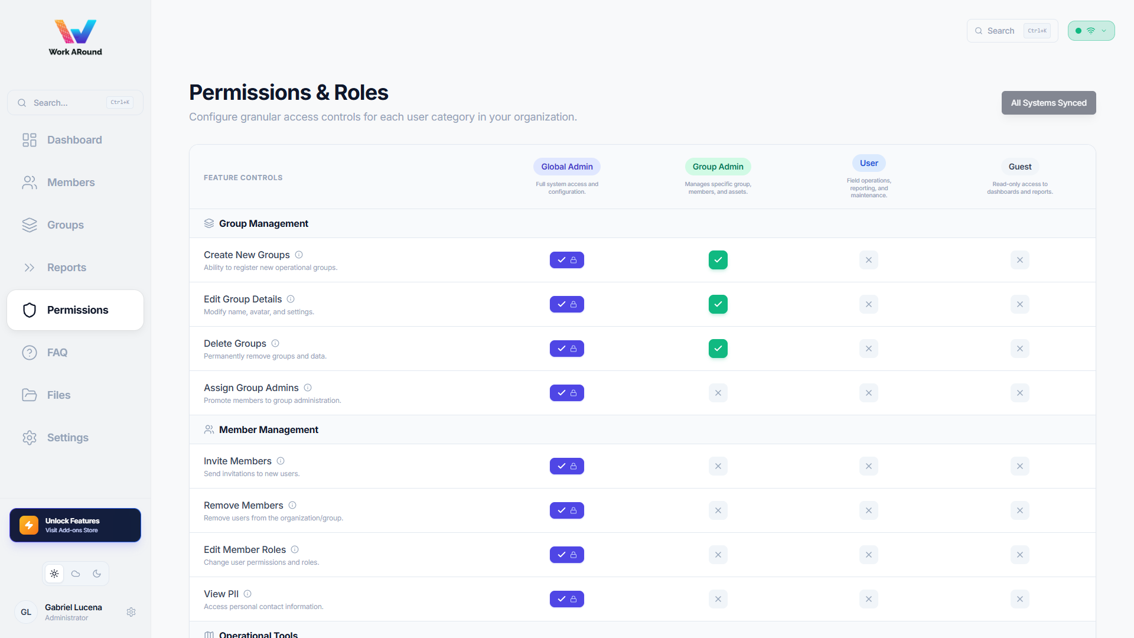The height and width of the screenshot is (638, 1134).
Task: Open Files in the sidebar
Action: pyautogui.click(x=75, y=395)
